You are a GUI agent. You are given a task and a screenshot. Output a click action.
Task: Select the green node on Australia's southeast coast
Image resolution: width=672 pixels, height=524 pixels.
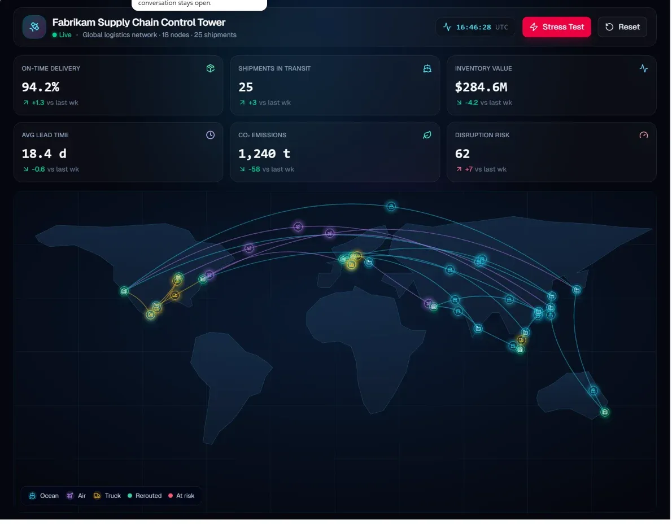(605, 413)
